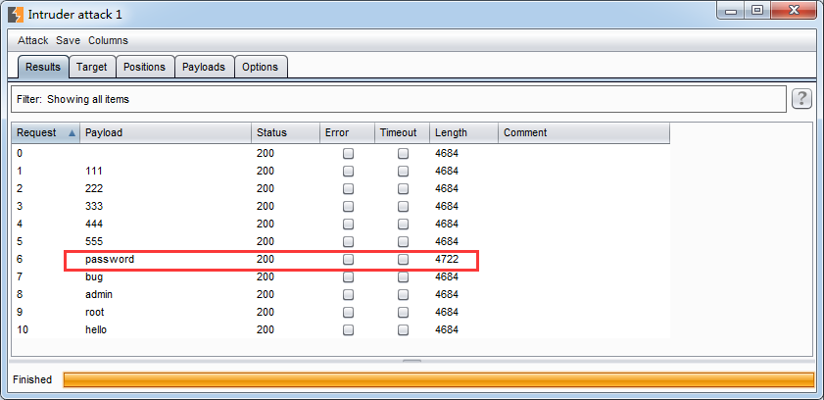Image resolution: width=824 pixels, height=400 pixels.
Task: Open the Attack menu
Action: [32, 40]
